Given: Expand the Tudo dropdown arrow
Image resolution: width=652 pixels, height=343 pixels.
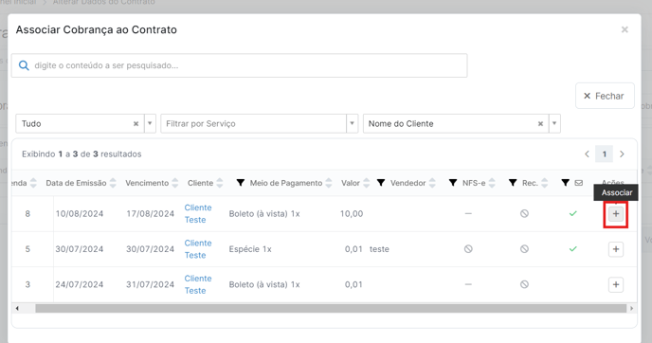Looking at the screenshot, I should point(150,123).
